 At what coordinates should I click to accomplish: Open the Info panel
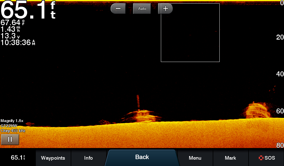88,158
